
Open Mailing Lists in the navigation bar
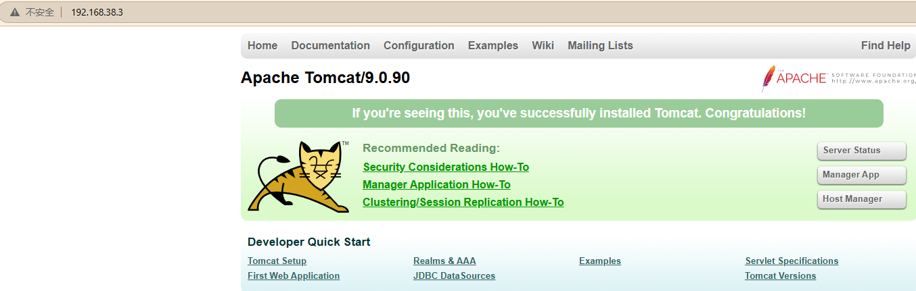[600, 46]
